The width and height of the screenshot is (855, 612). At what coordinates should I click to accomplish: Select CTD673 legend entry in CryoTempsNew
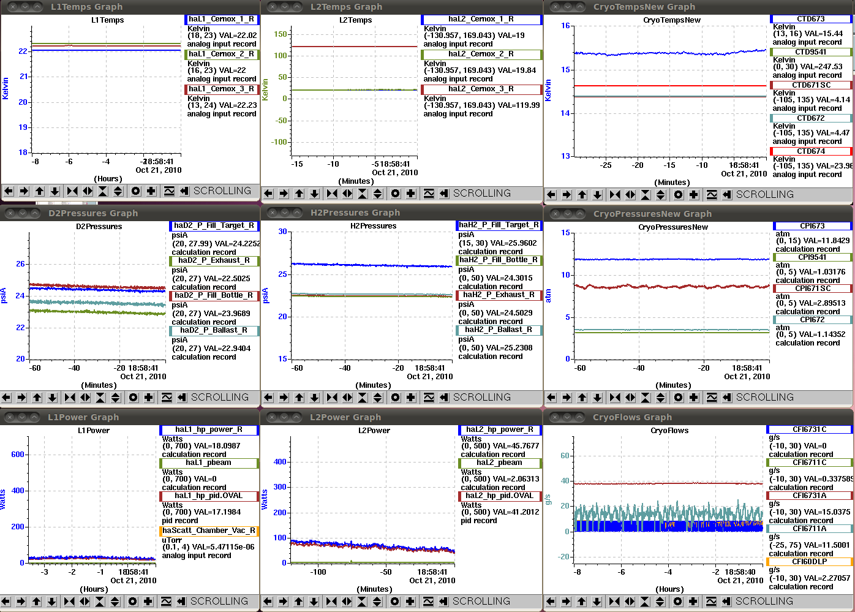point(811,20)
